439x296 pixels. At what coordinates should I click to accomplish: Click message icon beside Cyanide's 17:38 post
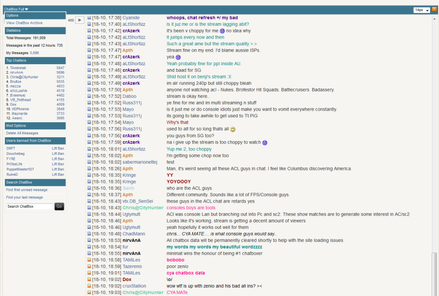click(x=89, y=18)
